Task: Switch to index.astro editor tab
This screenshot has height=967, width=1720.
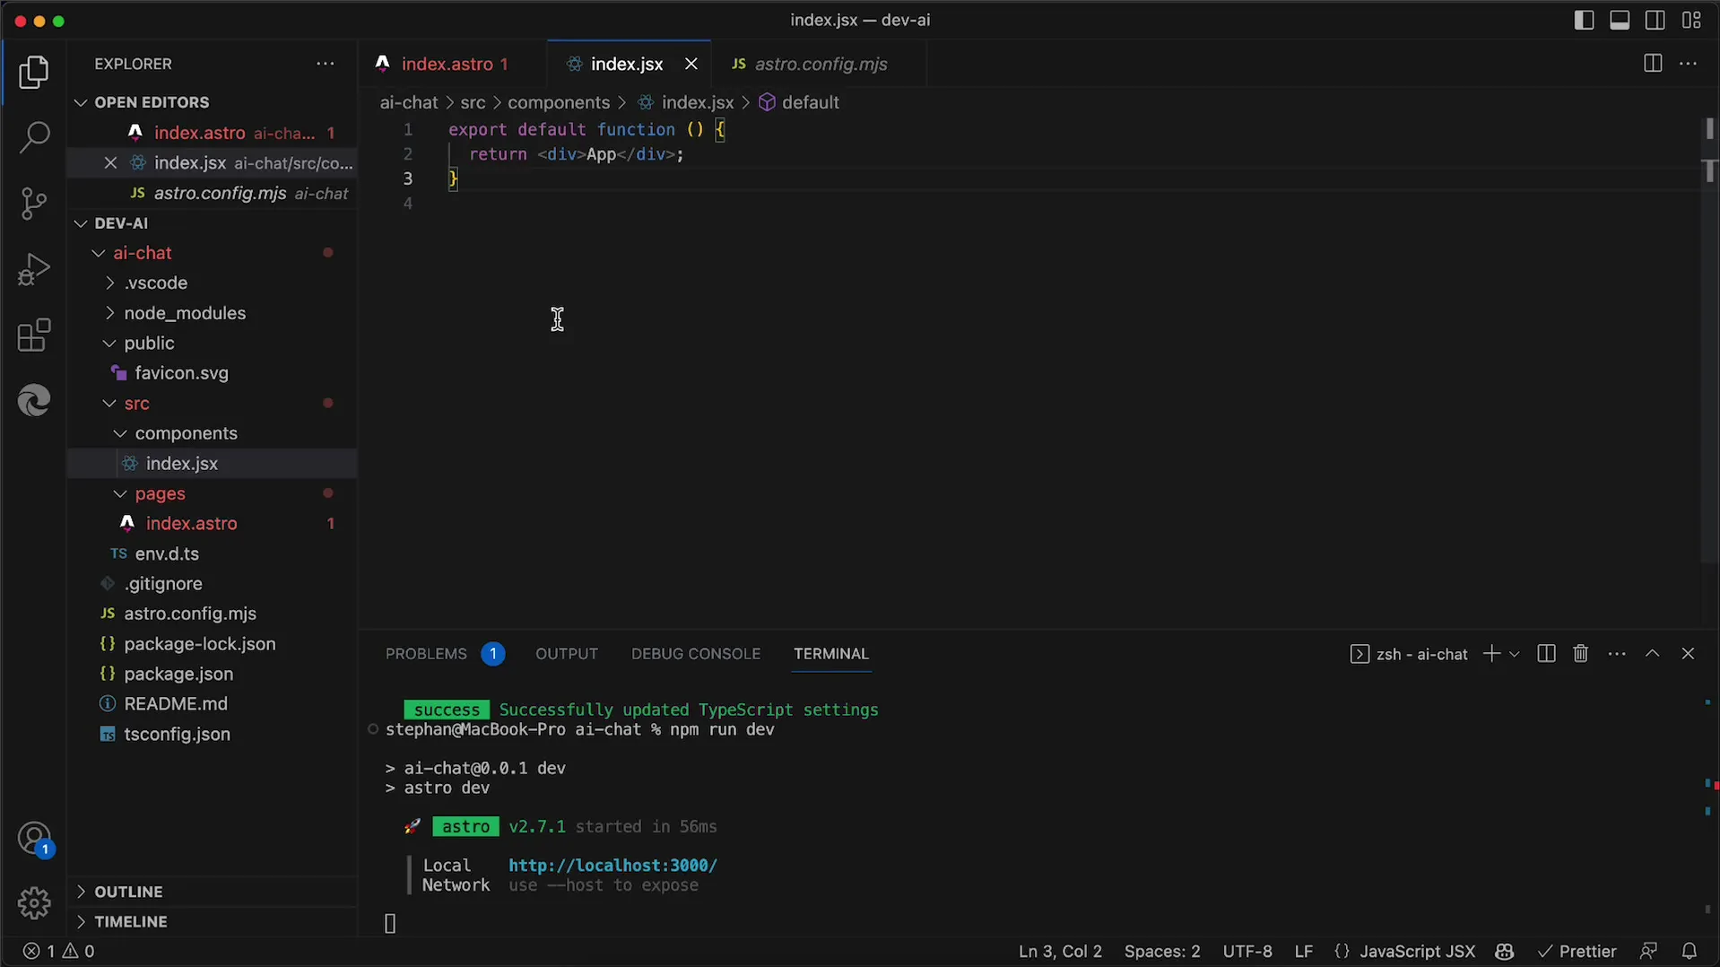Action: coord(453,64)
